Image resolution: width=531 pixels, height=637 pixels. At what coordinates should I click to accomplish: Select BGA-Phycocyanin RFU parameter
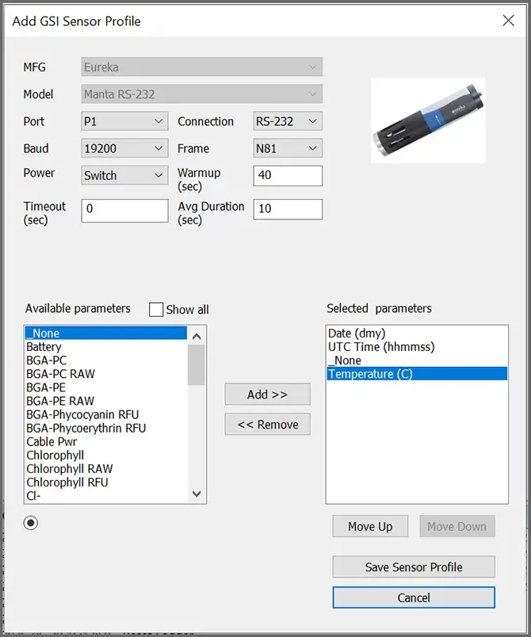[105, 414]
